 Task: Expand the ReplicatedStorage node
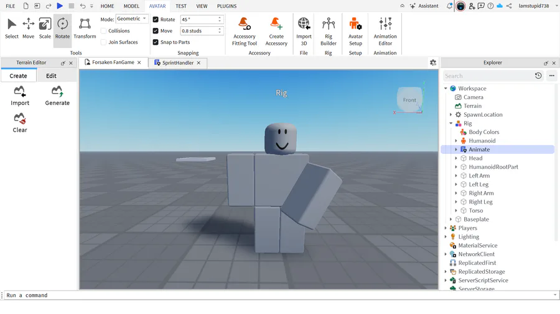click(446, 272)
